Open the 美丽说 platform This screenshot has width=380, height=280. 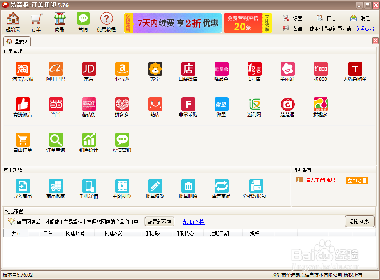pos(287,72)
